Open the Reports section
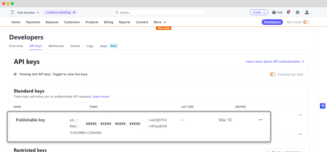Screen dimensions: 327x152 (x=125, y=22)
